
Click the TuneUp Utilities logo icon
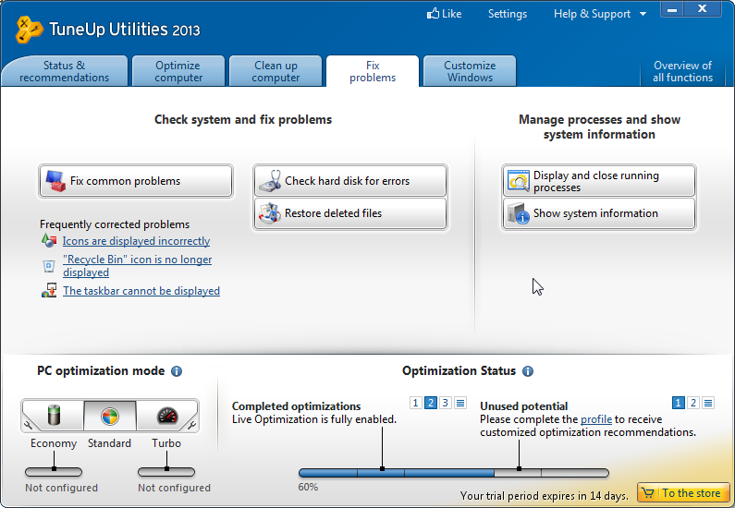click(29, 30)
